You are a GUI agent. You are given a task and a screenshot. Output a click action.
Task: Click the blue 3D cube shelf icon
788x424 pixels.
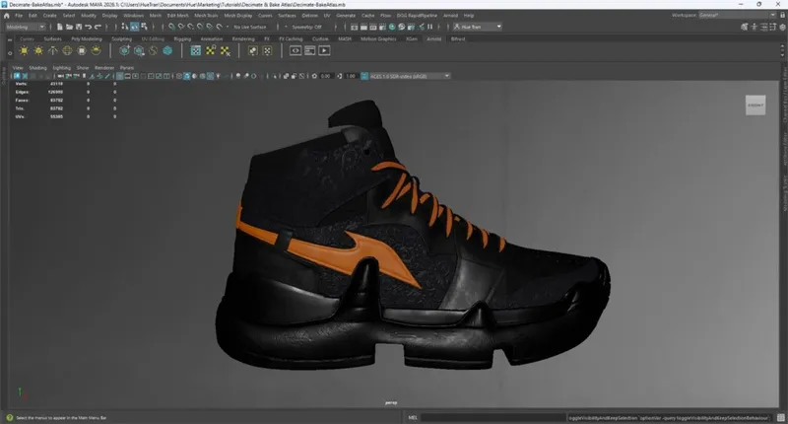click(167, 50)
